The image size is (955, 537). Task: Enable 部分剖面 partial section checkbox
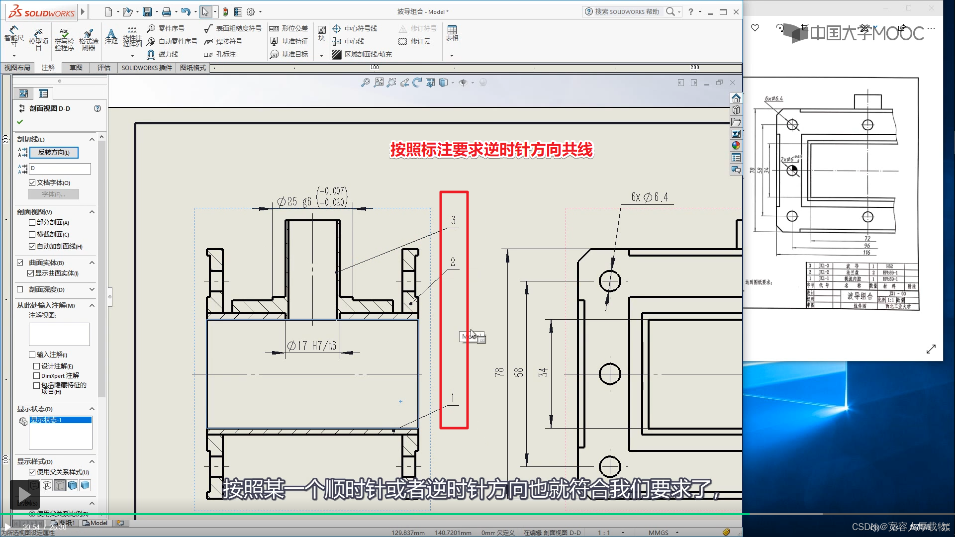[x=32, y=222]
